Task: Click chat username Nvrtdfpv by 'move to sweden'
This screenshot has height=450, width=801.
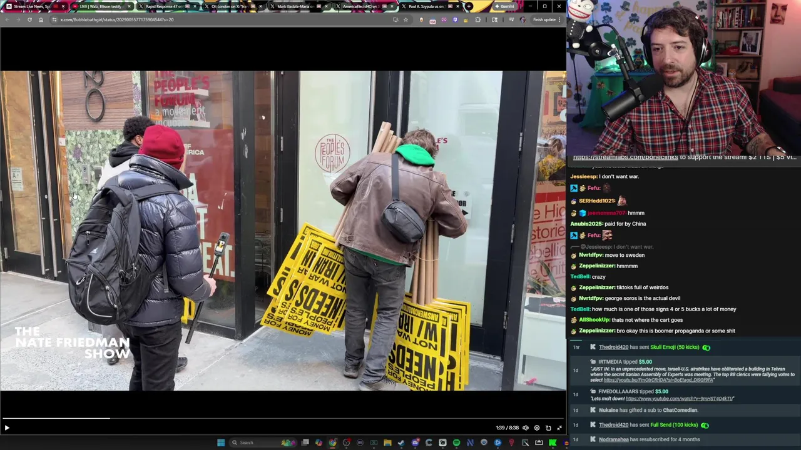Action: coord(592,255)
